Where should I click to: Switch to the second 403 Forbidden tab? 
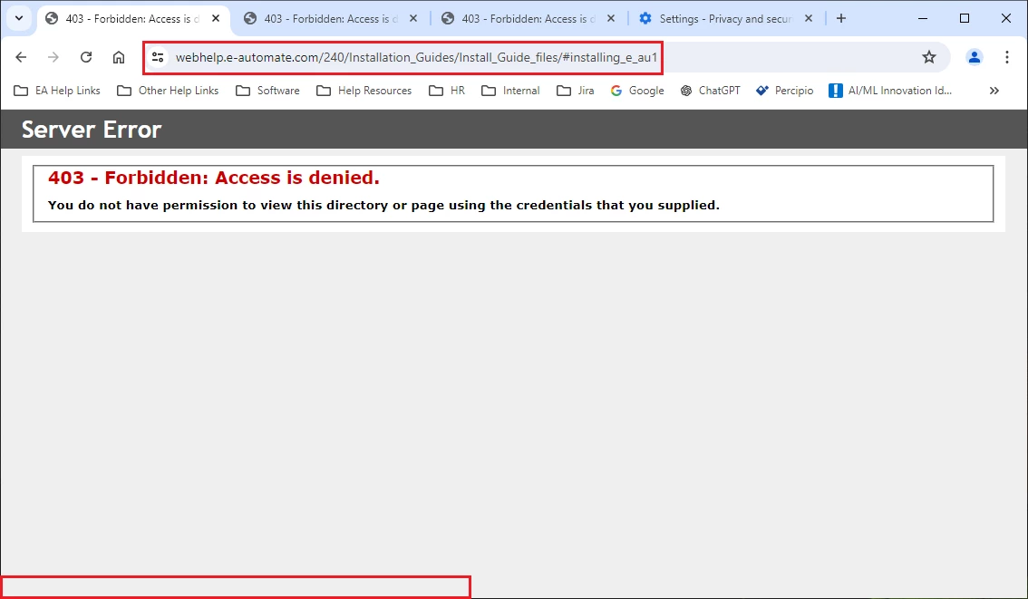click(330, 19)
